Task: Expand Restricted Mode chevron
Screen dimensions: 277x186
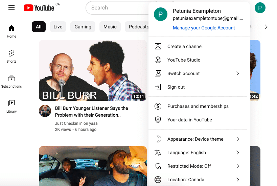Action: [x=238, y=166]
